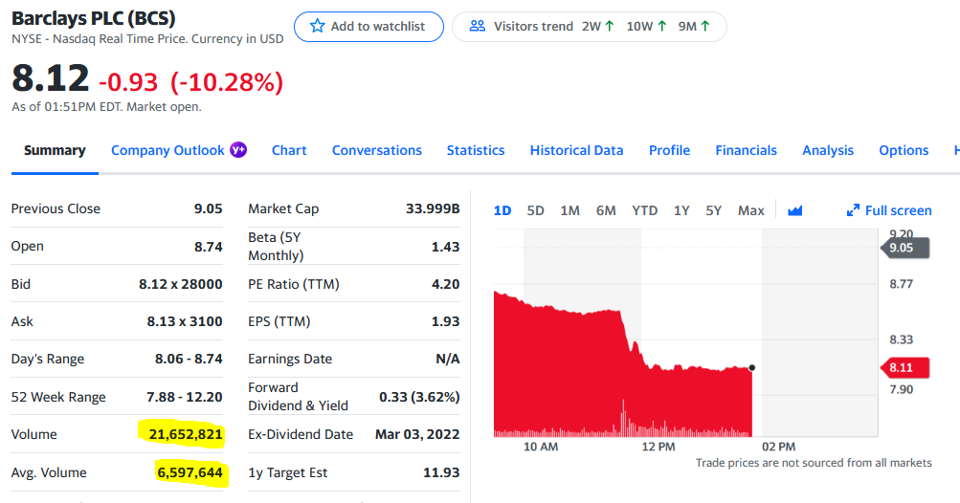Select the 5Y chart range

pyautogui.click(x=713, y=210)
